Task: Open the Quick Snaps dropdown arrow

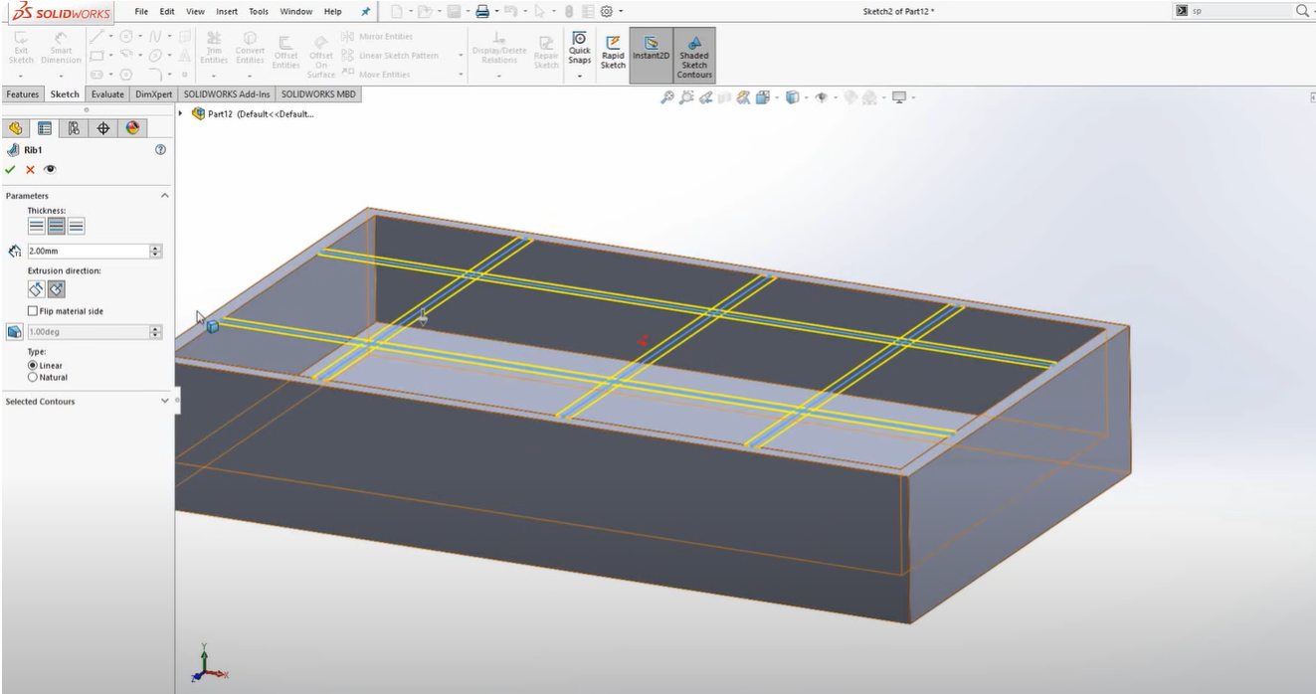Action: point(580,76)
